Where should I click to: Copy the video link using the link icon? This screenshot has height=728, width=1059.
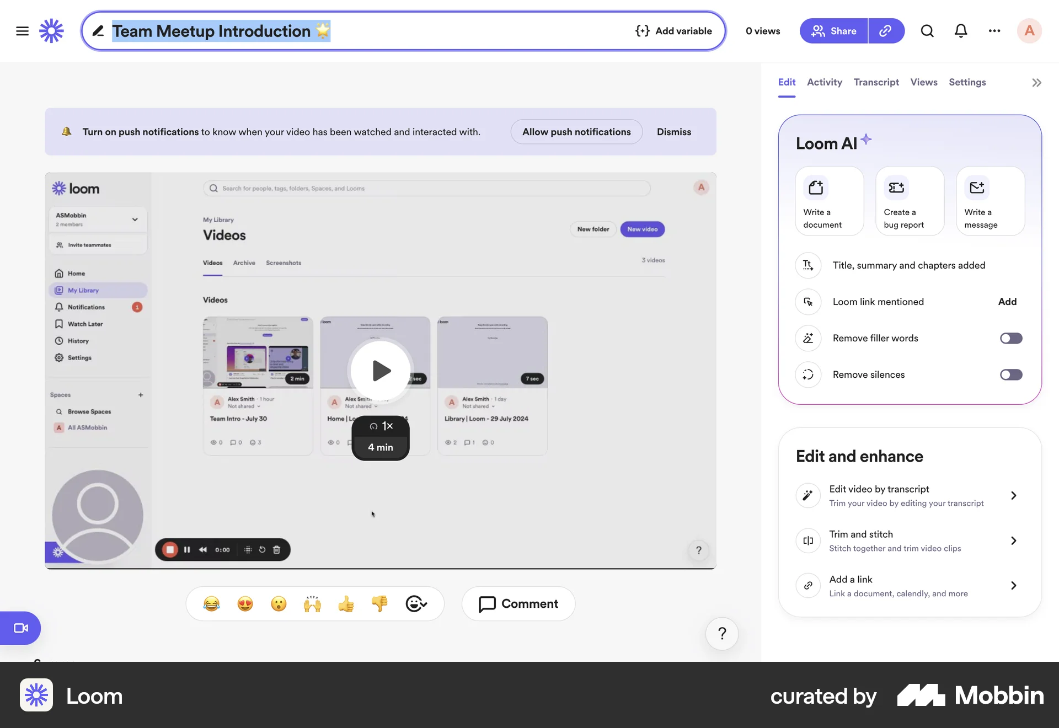pos(886,31)
